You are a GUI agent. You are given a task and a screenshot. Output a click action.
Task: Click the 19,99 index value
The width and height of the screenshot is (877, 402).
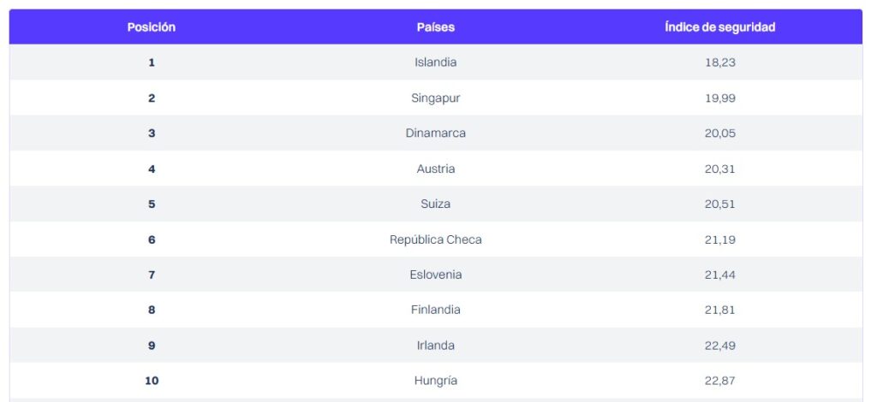719,98
